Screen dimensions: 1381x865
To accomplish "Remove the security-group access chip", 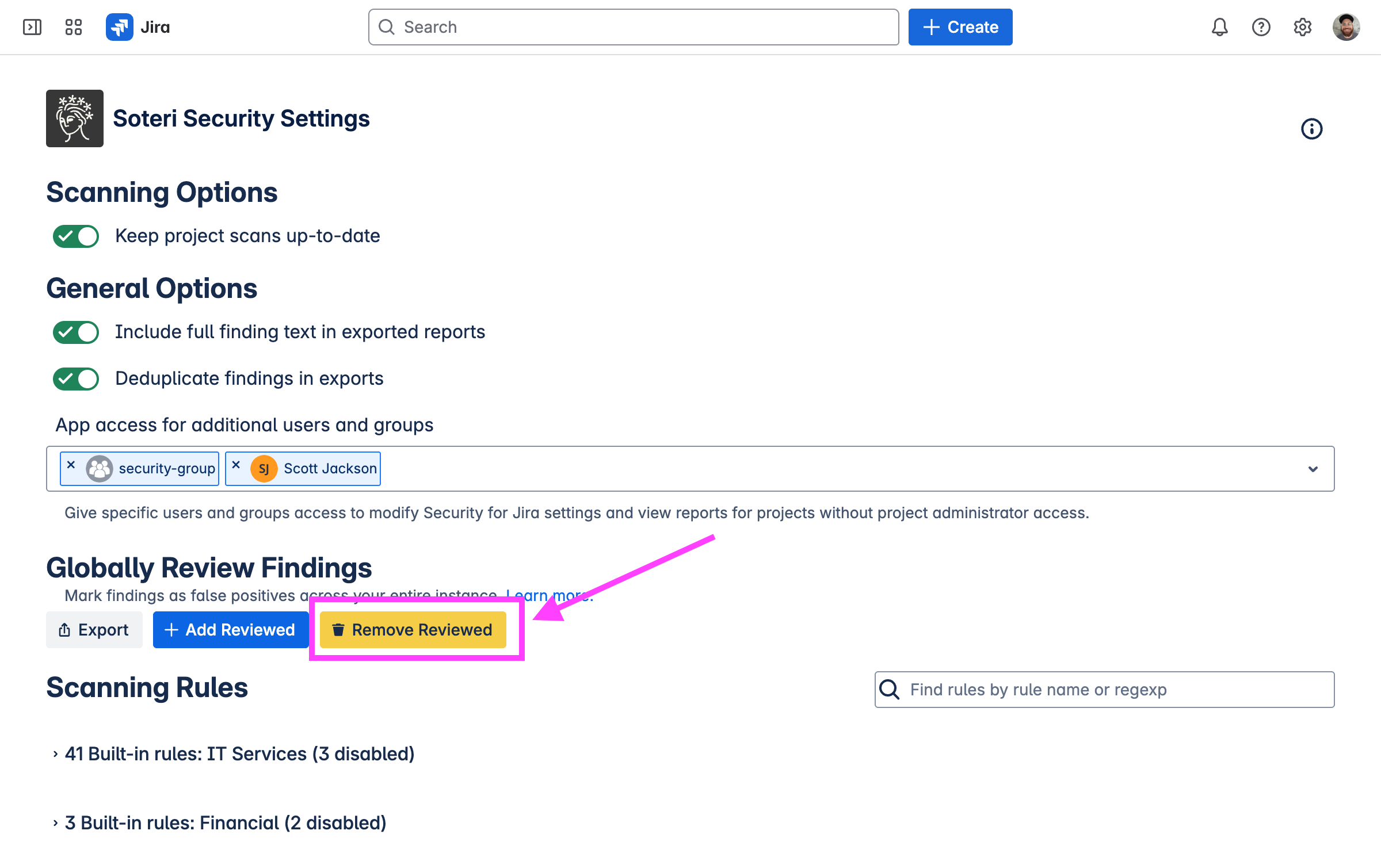I will pyautogui.click(x=71, y=465).
